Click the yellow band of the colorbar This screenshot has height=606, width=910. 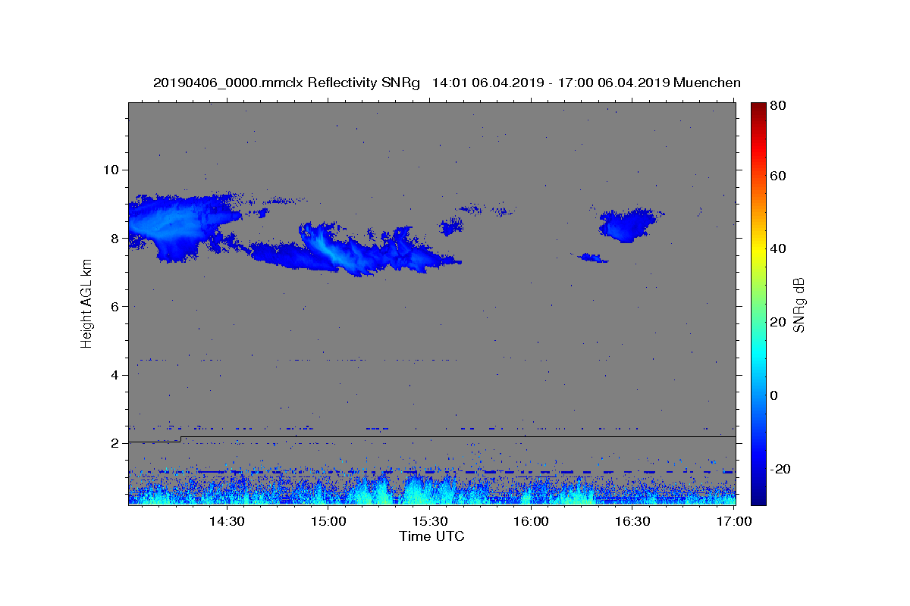758,248
